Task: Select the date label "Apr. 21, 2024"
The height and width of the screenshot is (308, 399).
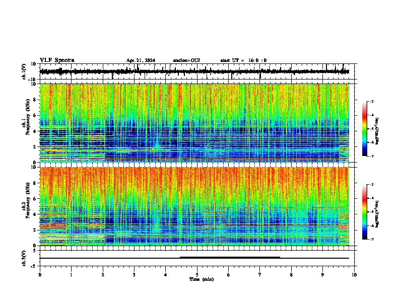Action: pyautogui.click(x=141, y=60)
